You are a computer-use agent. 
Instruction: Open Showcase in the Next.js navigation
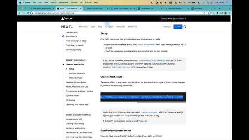pyautogui.click(x=83, y=27)
